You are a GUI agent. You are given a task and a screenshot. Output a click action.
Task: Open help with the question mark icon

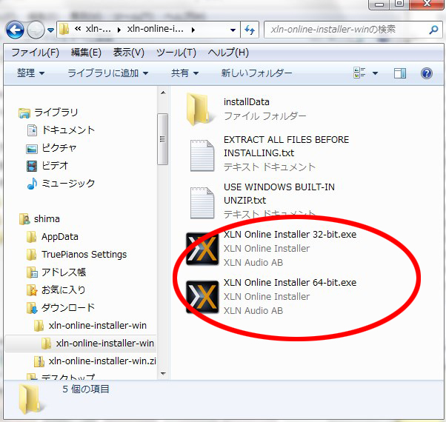coord(427,73)
